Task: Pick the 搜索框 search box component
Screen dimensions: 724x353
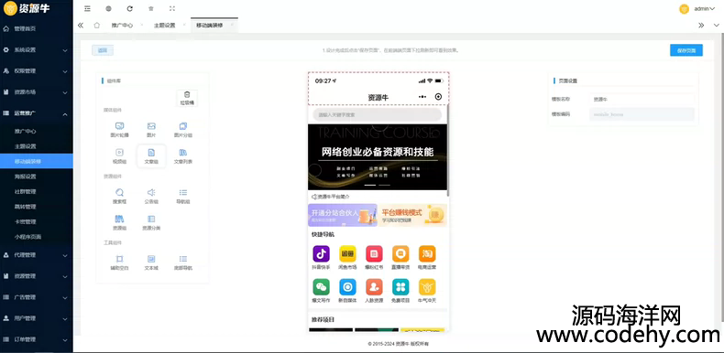Action: point(119,196)
